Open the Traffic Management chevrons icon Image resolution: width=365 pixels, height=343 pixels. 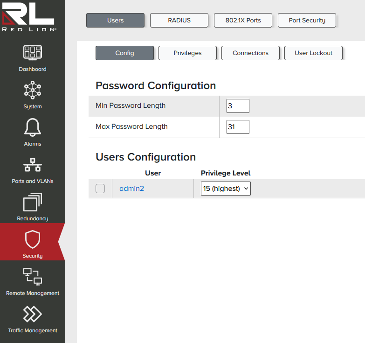tap(33, 314)
